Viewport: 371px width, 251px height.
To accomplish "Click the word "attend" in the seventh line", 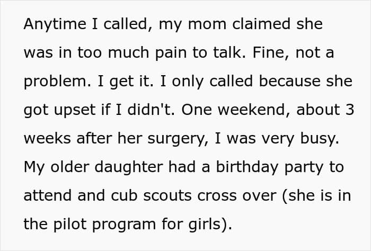I will (x=48, y=195).
